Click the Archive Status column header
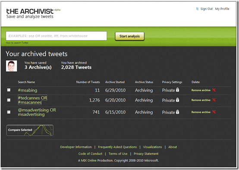The width and height of the screenshot is (239, 170). (x=144, y=82)
